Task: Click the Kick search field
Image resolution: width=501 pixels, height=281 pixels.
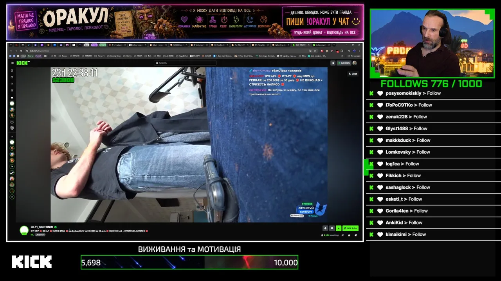Action: (x=185, y=63)
